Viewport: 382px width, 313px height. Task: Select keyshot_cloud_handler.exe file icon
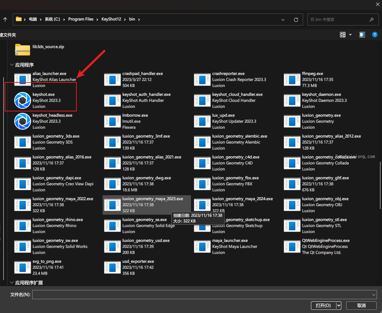click(202, 100)
